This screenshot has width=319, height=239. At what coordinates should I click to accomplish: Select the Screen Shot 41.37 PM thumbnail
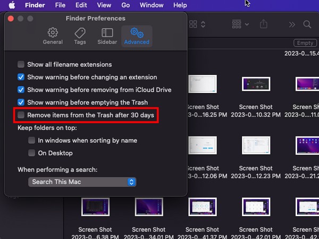pos(203,207)
